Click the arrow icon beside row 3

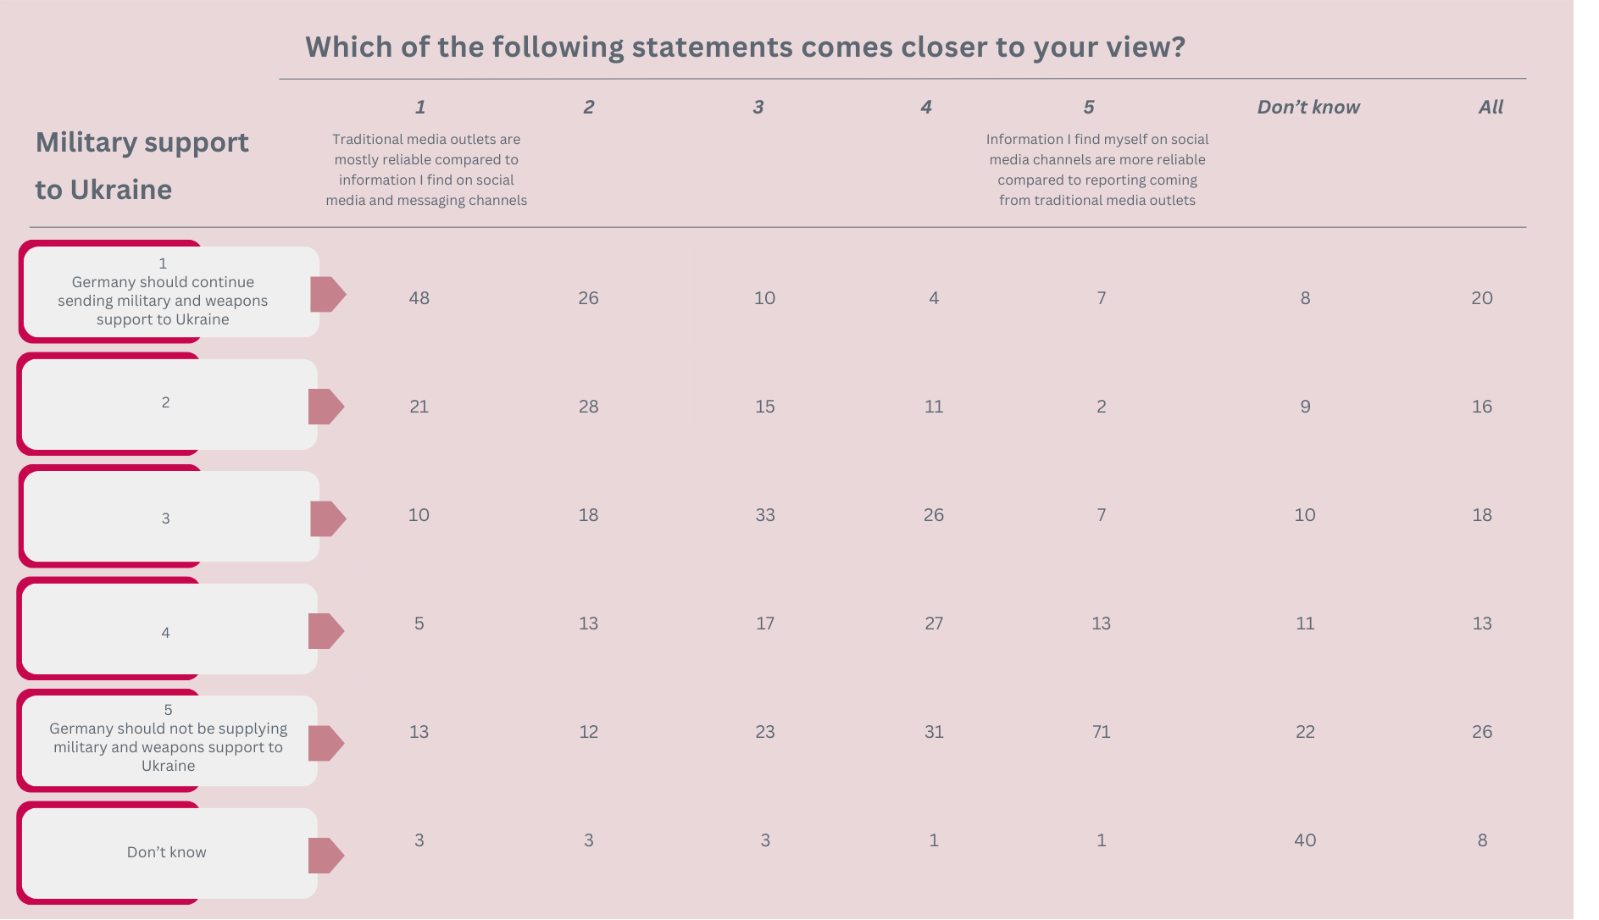(x=328, y=518)
